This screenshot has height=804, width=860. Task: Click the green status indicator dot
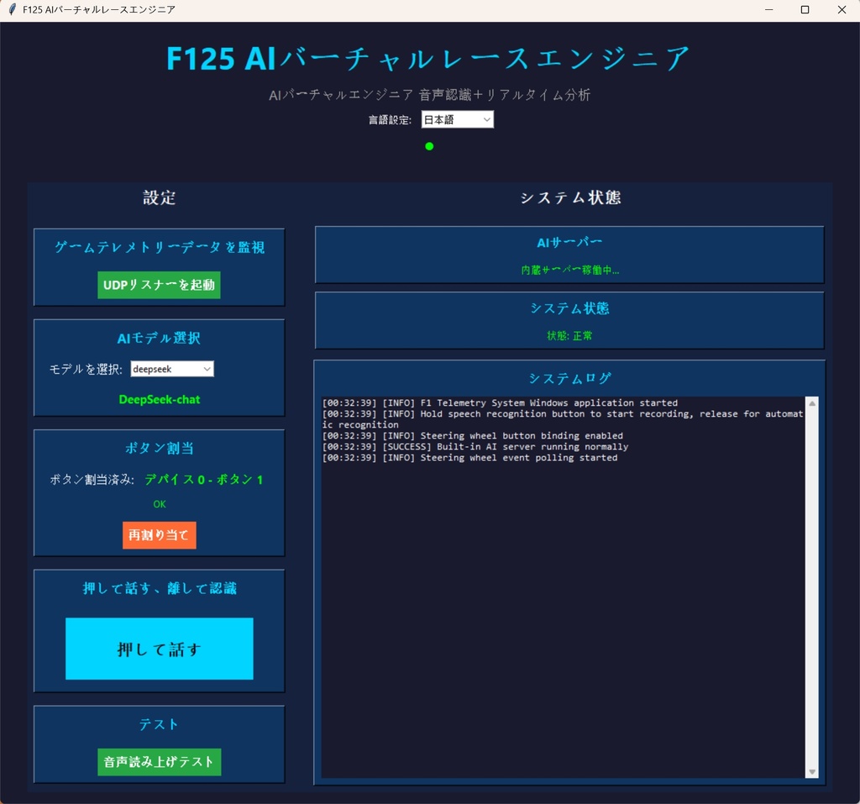[x=429, y=146]
